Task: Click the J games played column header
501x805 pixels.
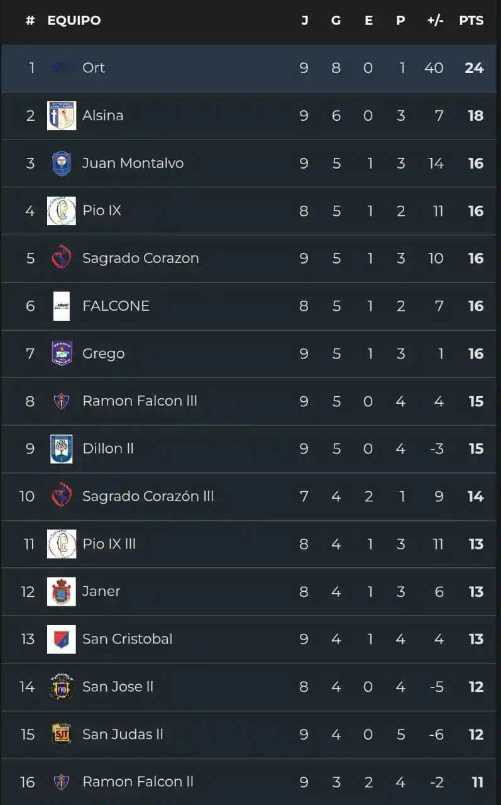Action: pos(304,21)
